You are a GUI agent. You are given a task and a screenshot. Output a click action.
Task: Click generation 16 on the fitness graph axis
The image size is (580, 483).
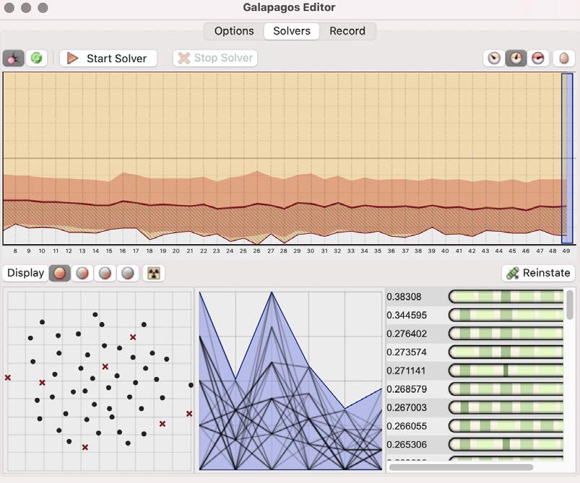(x=123, y=251)
